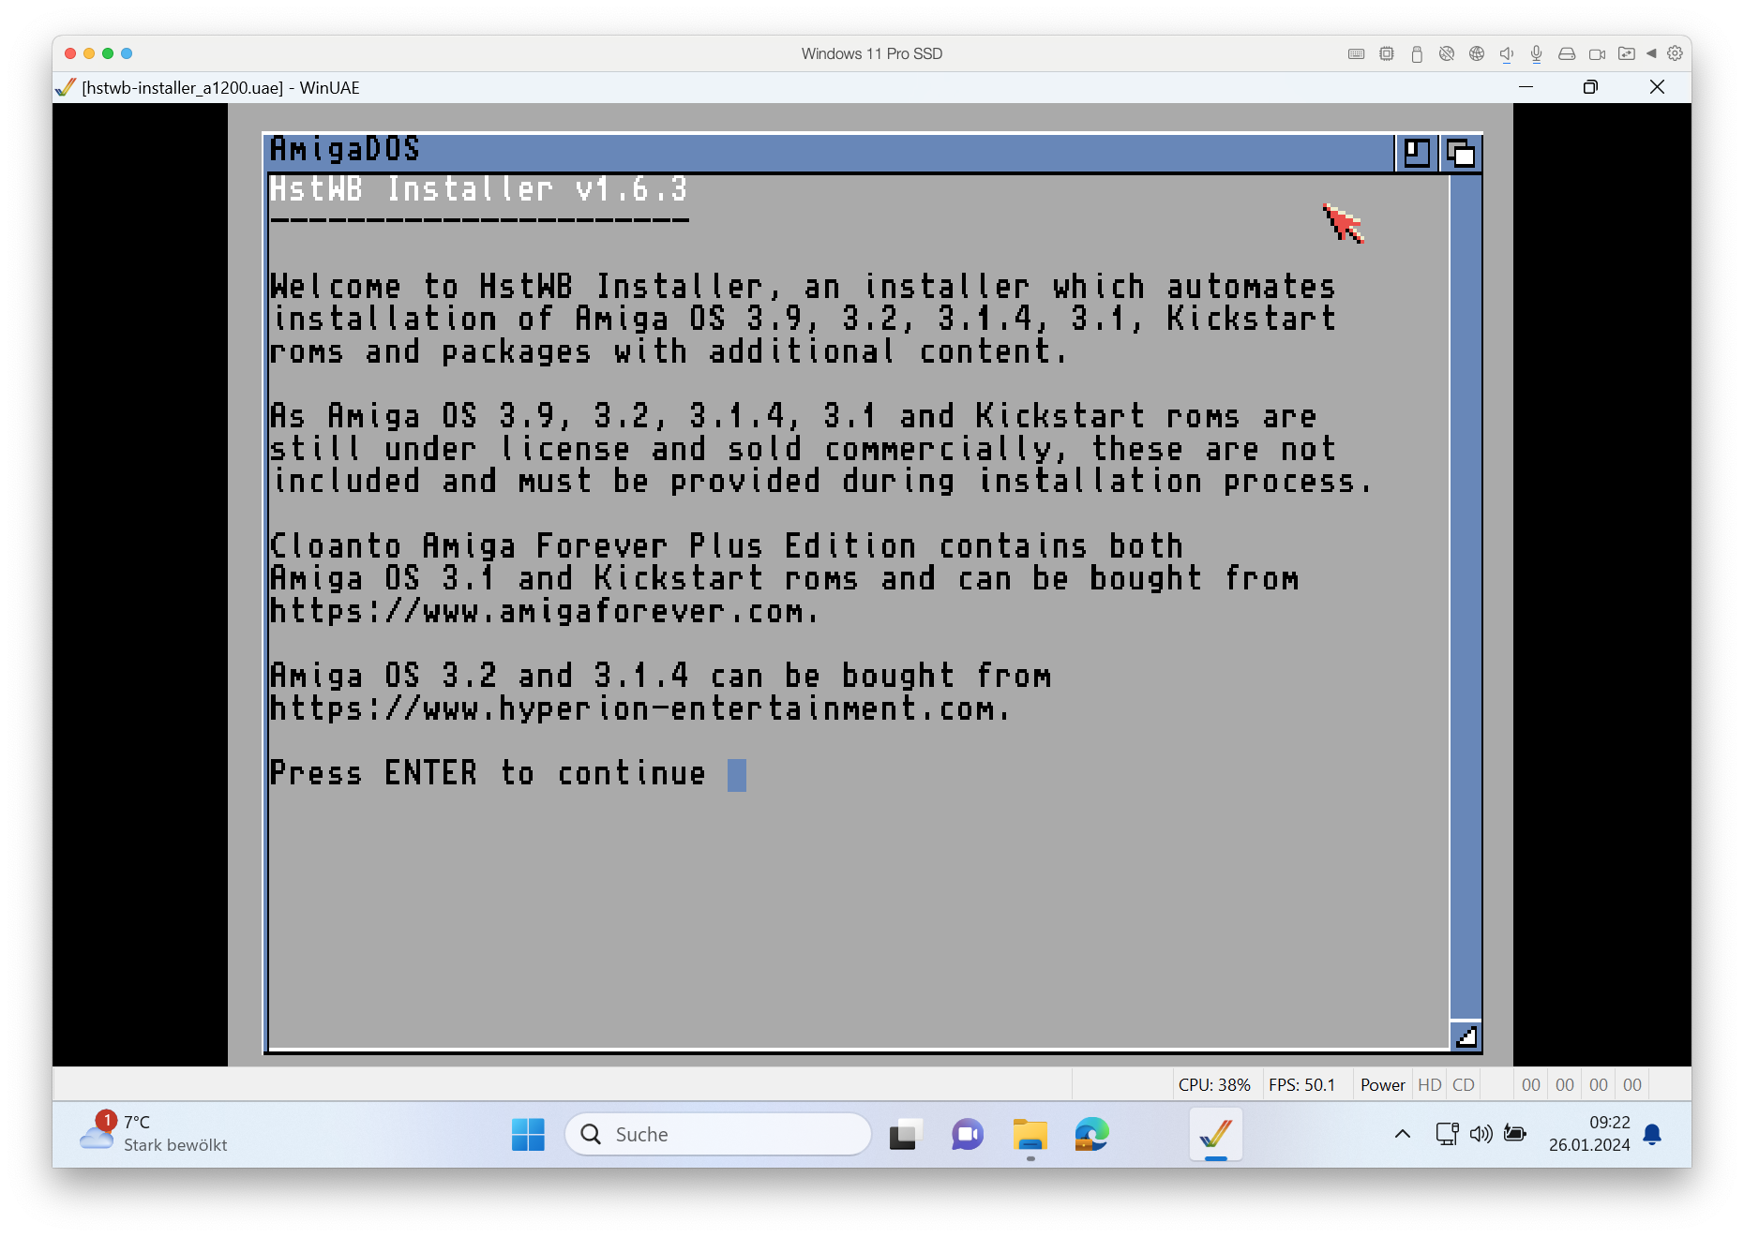The width and height of the screenshot is (1744, 1237).
Task: Collapse the VM toolbar with left arrow
Action: click(1651, 53)
